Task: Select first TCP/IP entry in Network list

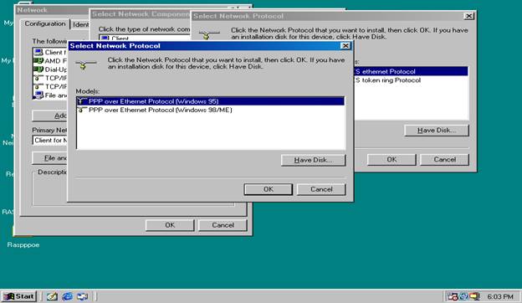Action: click(50, 78)
